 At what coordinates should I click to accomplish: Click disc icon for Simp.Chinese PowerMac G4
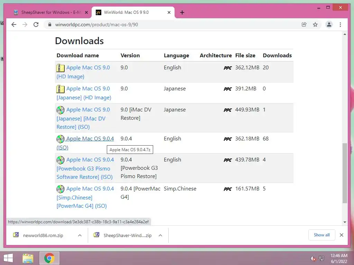click(x=60, y=189)
